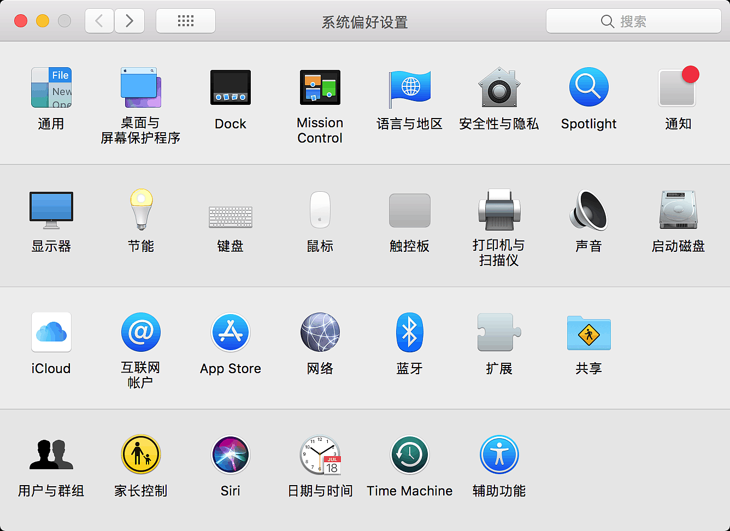Open Mission Control preferences
Viewport: 730px width, 531px height.
coord(320,87)
